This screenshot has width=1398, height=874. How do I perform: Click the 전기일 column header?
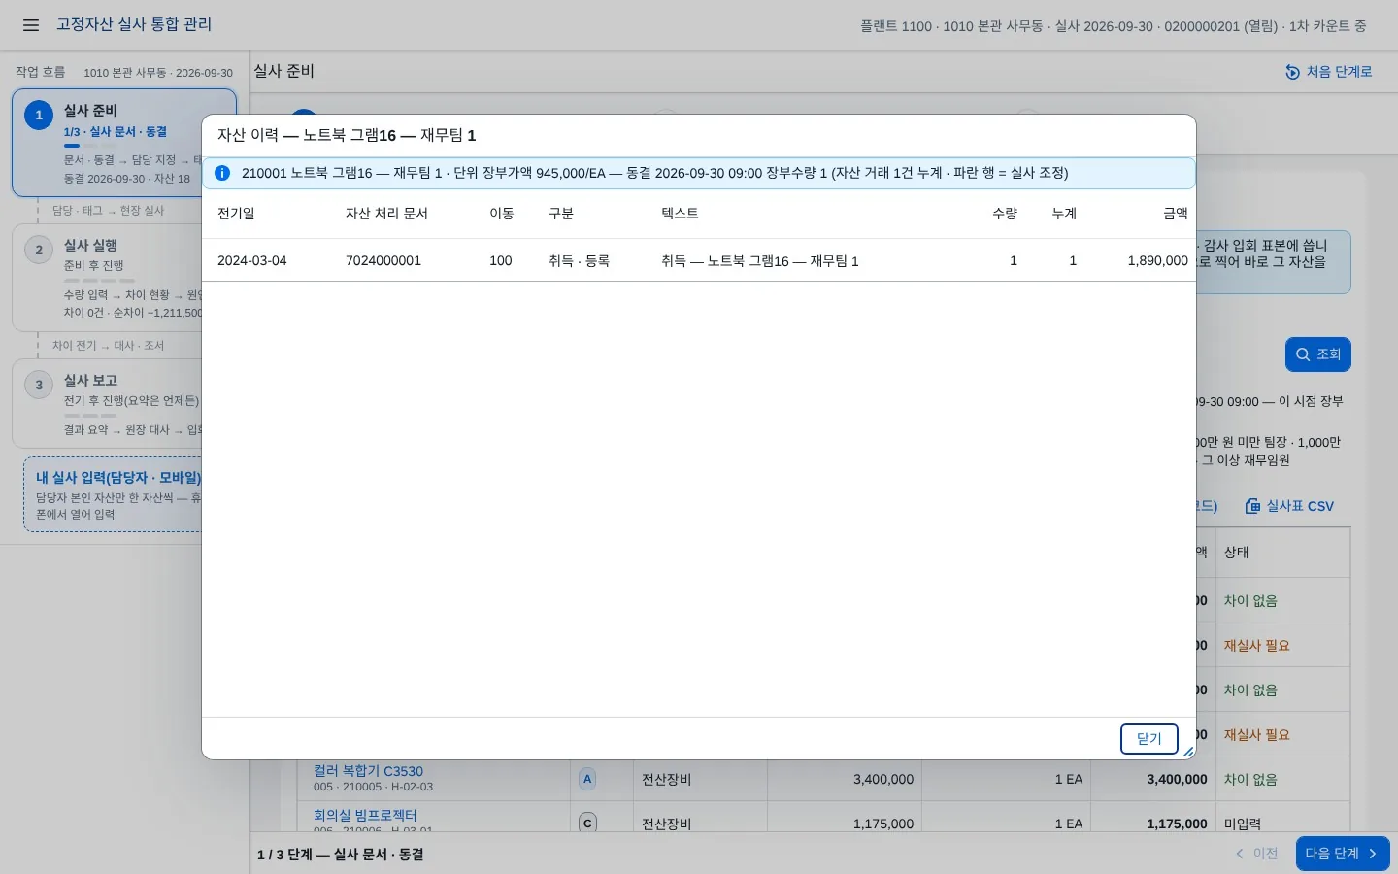236,214
